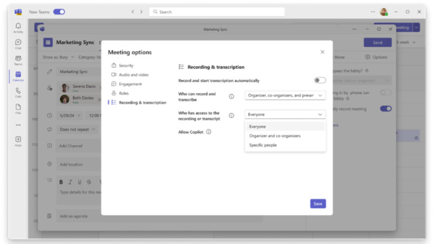
Task: Open Teams section in sidebar
Action: point(18,60)
